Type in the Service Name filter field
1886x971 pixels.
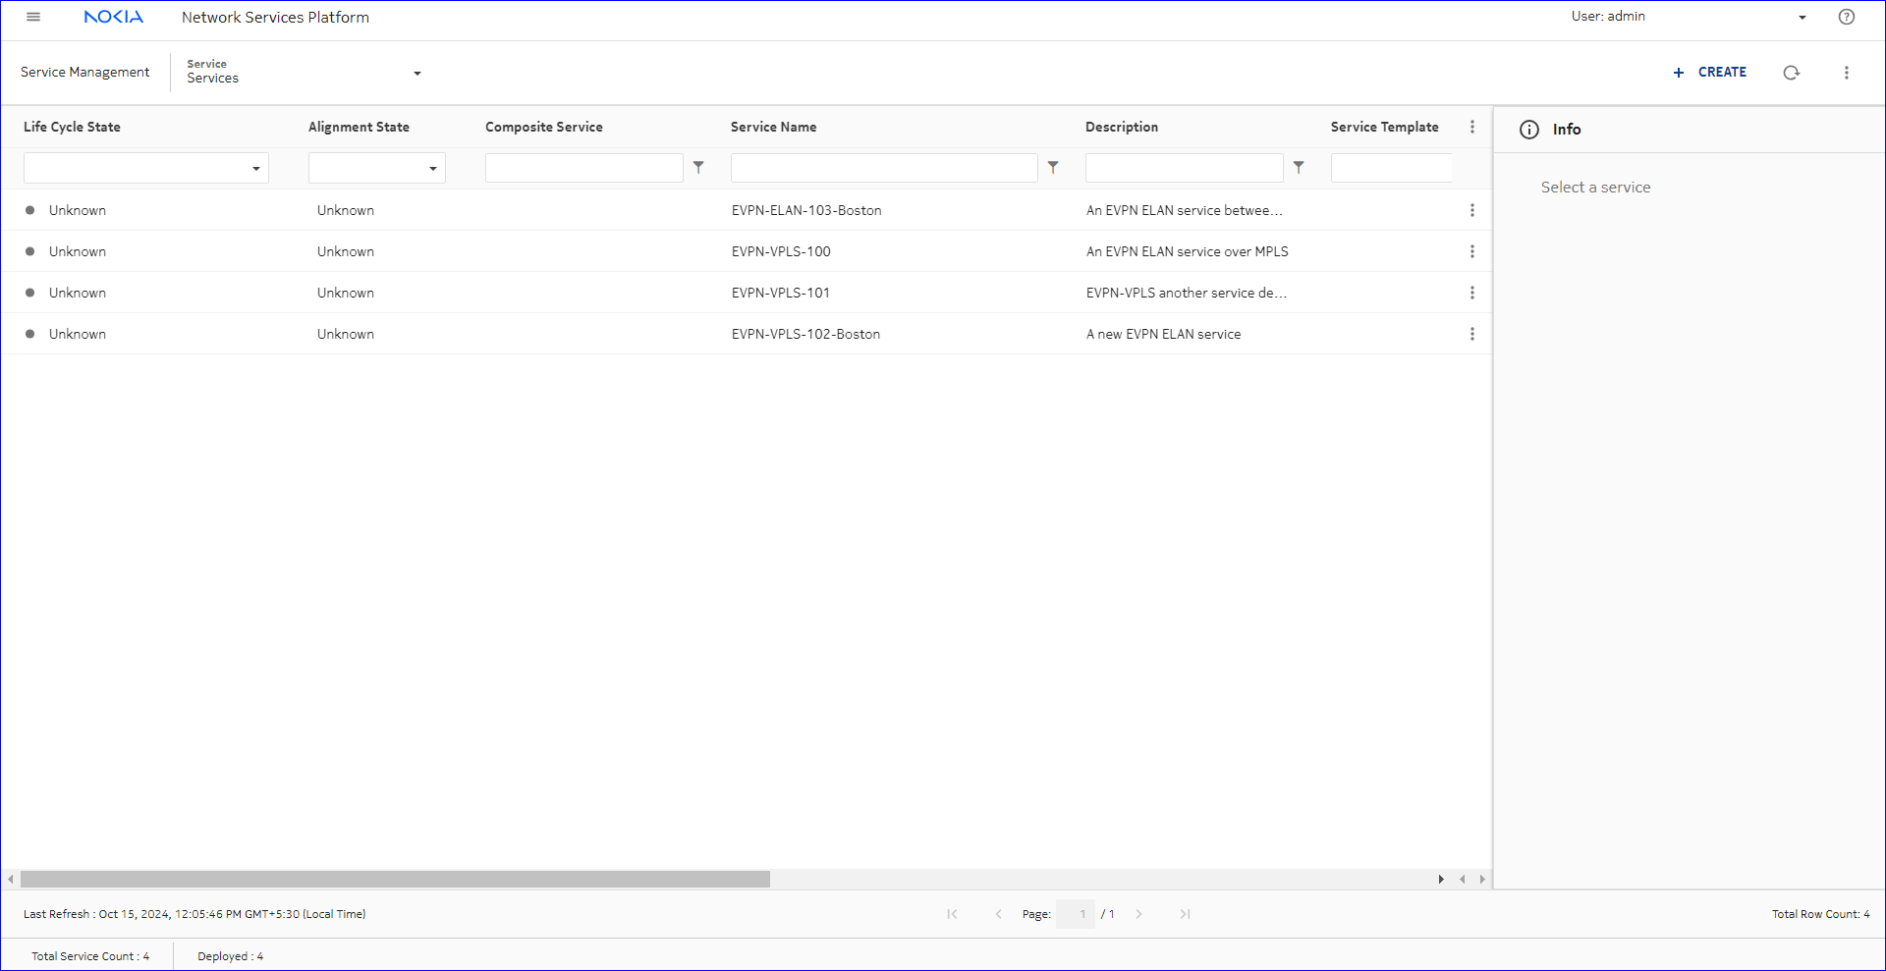883,168
